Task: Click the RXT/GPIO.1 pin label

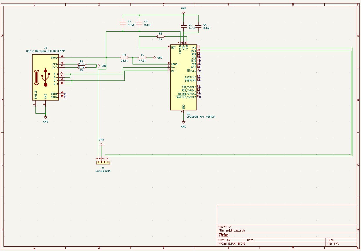Action: tap(189, 90)
